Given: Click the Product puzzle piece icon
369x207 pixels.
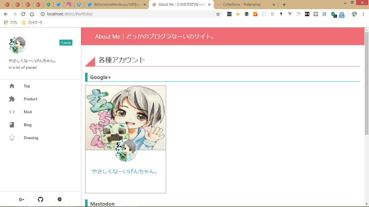Looking at the screenshot, I should click(x=12, y=99).
